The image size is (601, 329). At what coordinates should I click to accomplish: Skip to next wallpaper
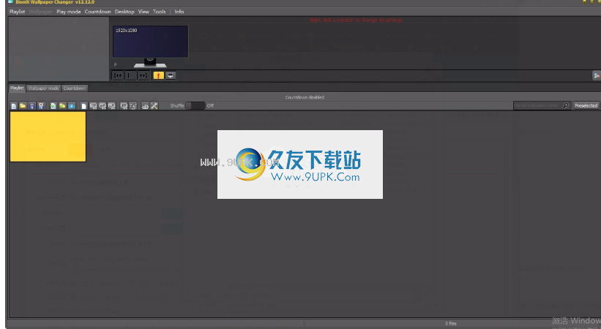pyautogui.click(x=143, y=75)
